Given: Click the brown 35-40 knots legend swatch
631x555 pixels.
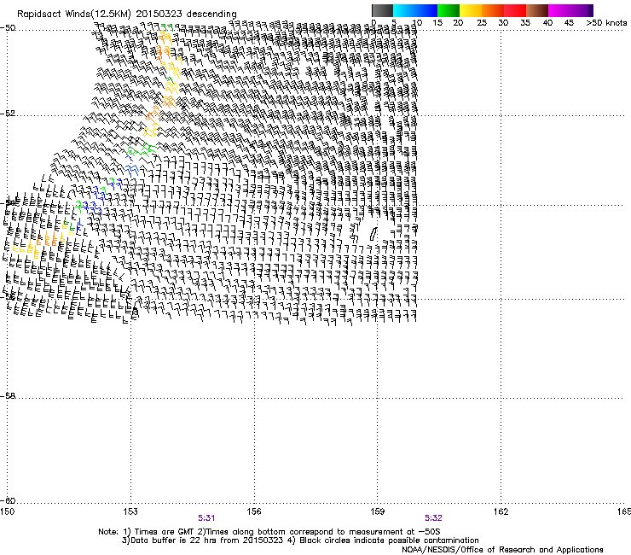Looking at the screenshot, I should (537, 10).
